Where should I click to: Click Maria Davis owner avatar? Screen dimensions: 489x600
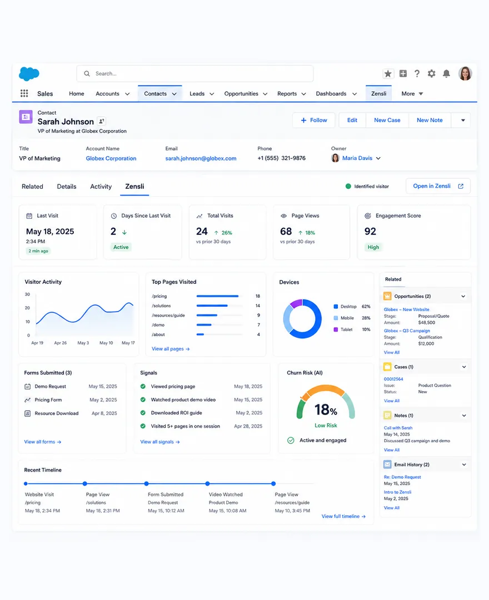coord(335,158)
